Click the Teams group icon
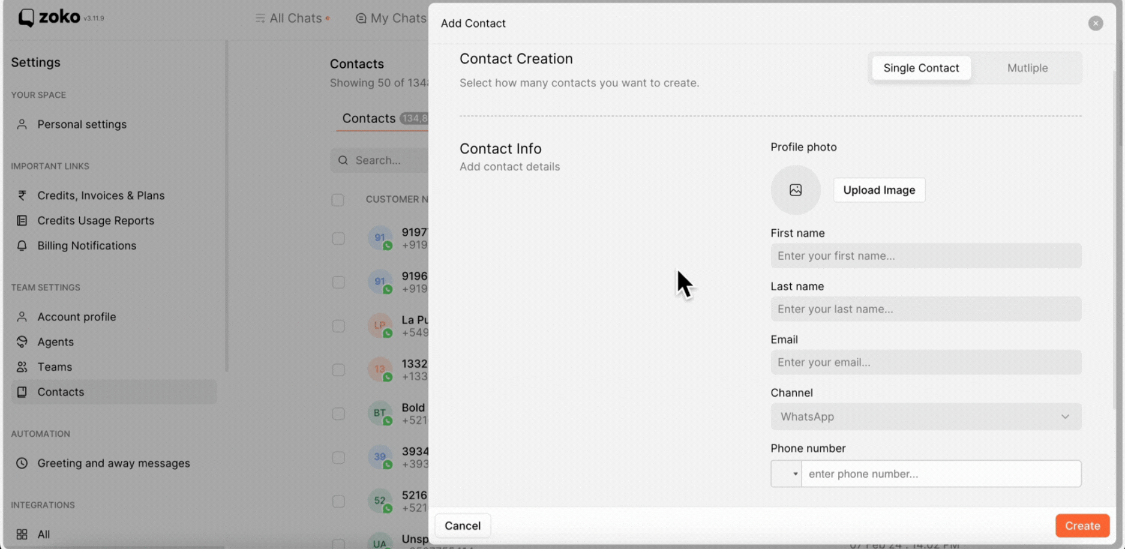Viewport: 1125px width, 549px height. pyautogui.click(x=22, y=367)
